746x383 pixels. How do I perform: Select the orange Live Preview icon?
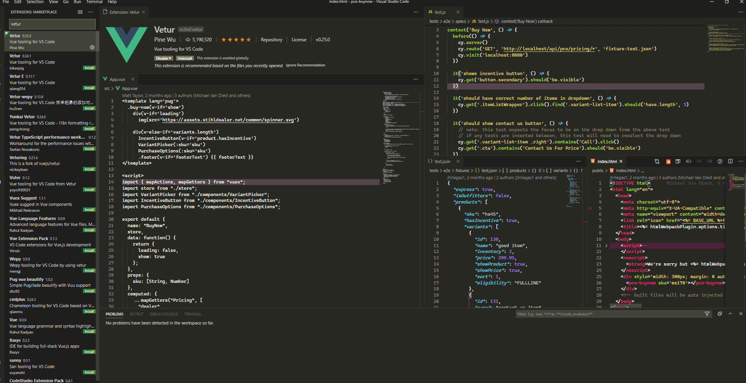pyautogui.click(x=668, y=161)
